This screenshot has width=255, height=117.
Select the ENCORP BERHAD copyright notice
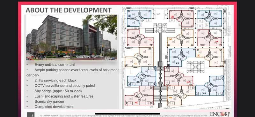point(124,115)
